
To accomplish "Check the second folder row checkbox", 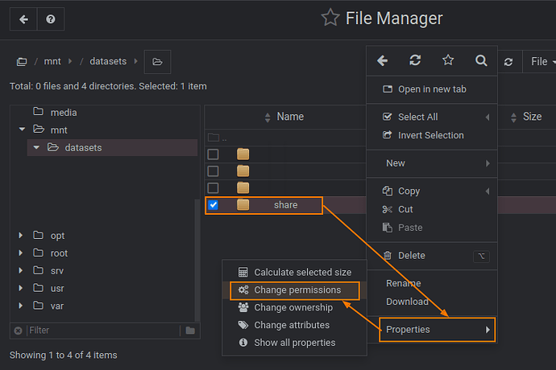I will [x=213, y=171].
